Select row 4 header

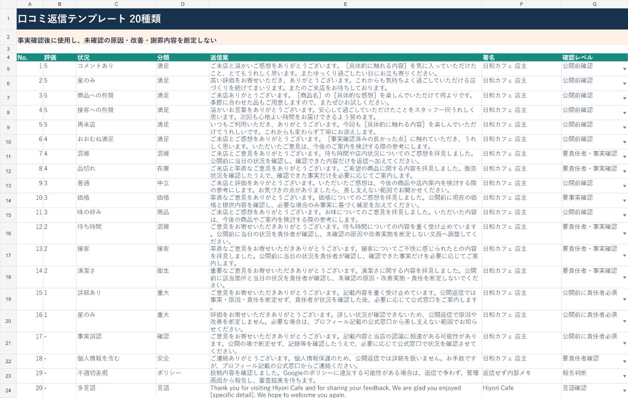click(8, 57)
